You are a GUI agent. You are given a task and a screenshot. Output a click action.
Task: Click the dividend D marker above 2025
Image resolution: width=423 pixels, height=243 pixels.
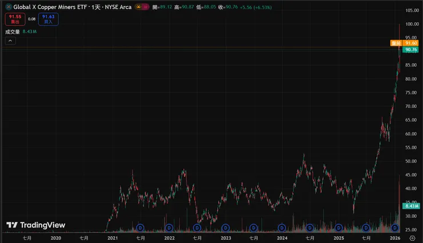click(338, 228)
